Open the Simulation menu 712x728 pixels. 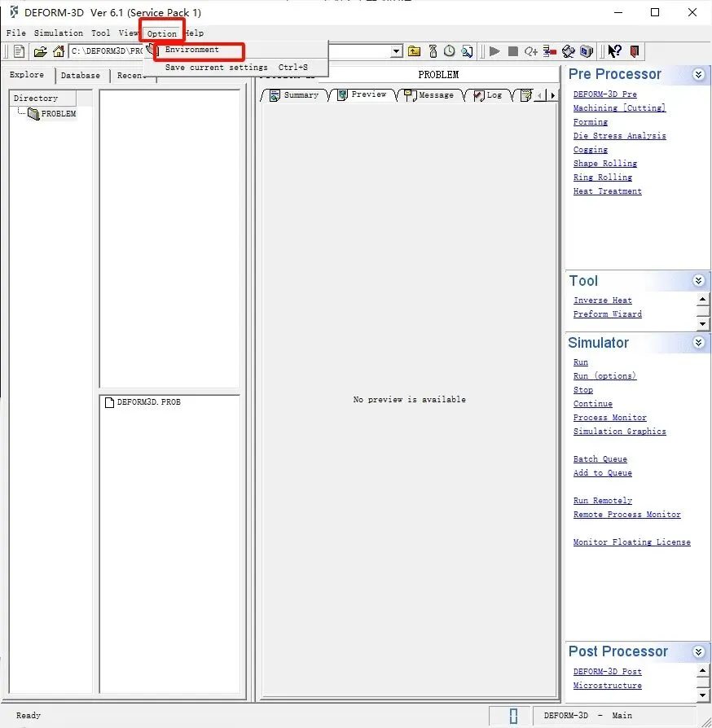pyautogui.click(x=59, y=33)
